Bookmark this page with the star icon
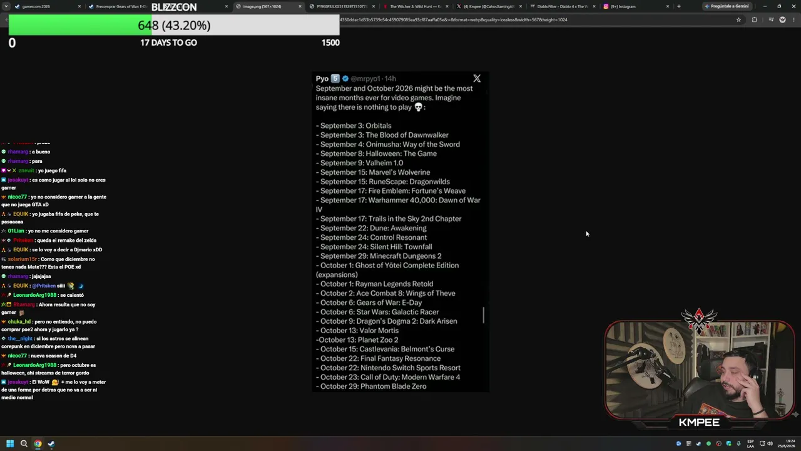Image resolution: width=801 pixels, height=451 pixels. pyautogui.click(x=738, y=19)
